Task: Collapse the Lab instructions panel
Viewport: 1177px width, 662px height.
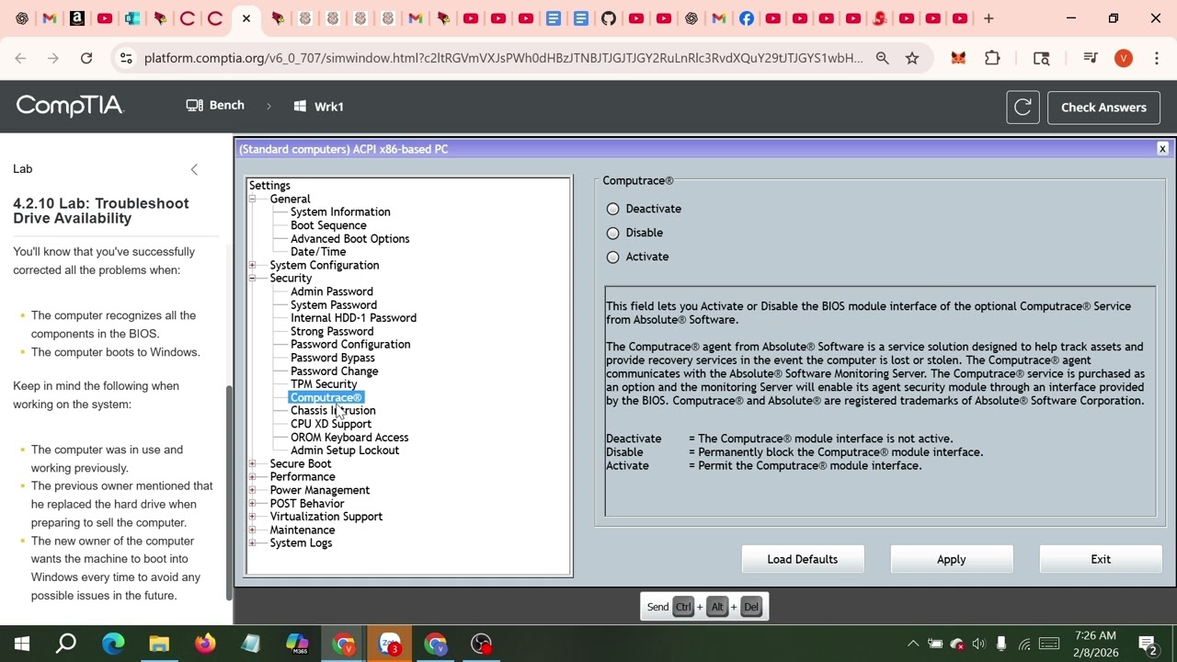Action: [194, 169]
